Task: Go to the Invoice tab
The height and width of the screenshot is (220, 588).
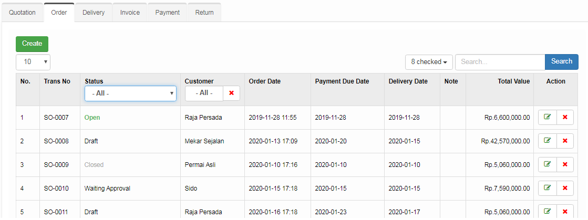Action: coord(130,13)
